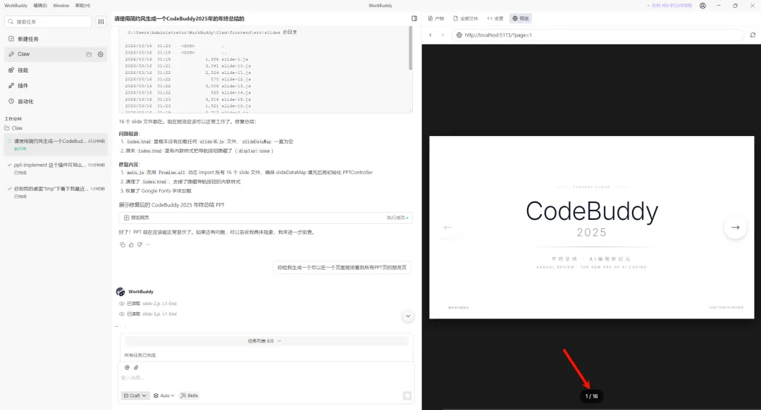Click the user message about 预览页

(342, 268)
